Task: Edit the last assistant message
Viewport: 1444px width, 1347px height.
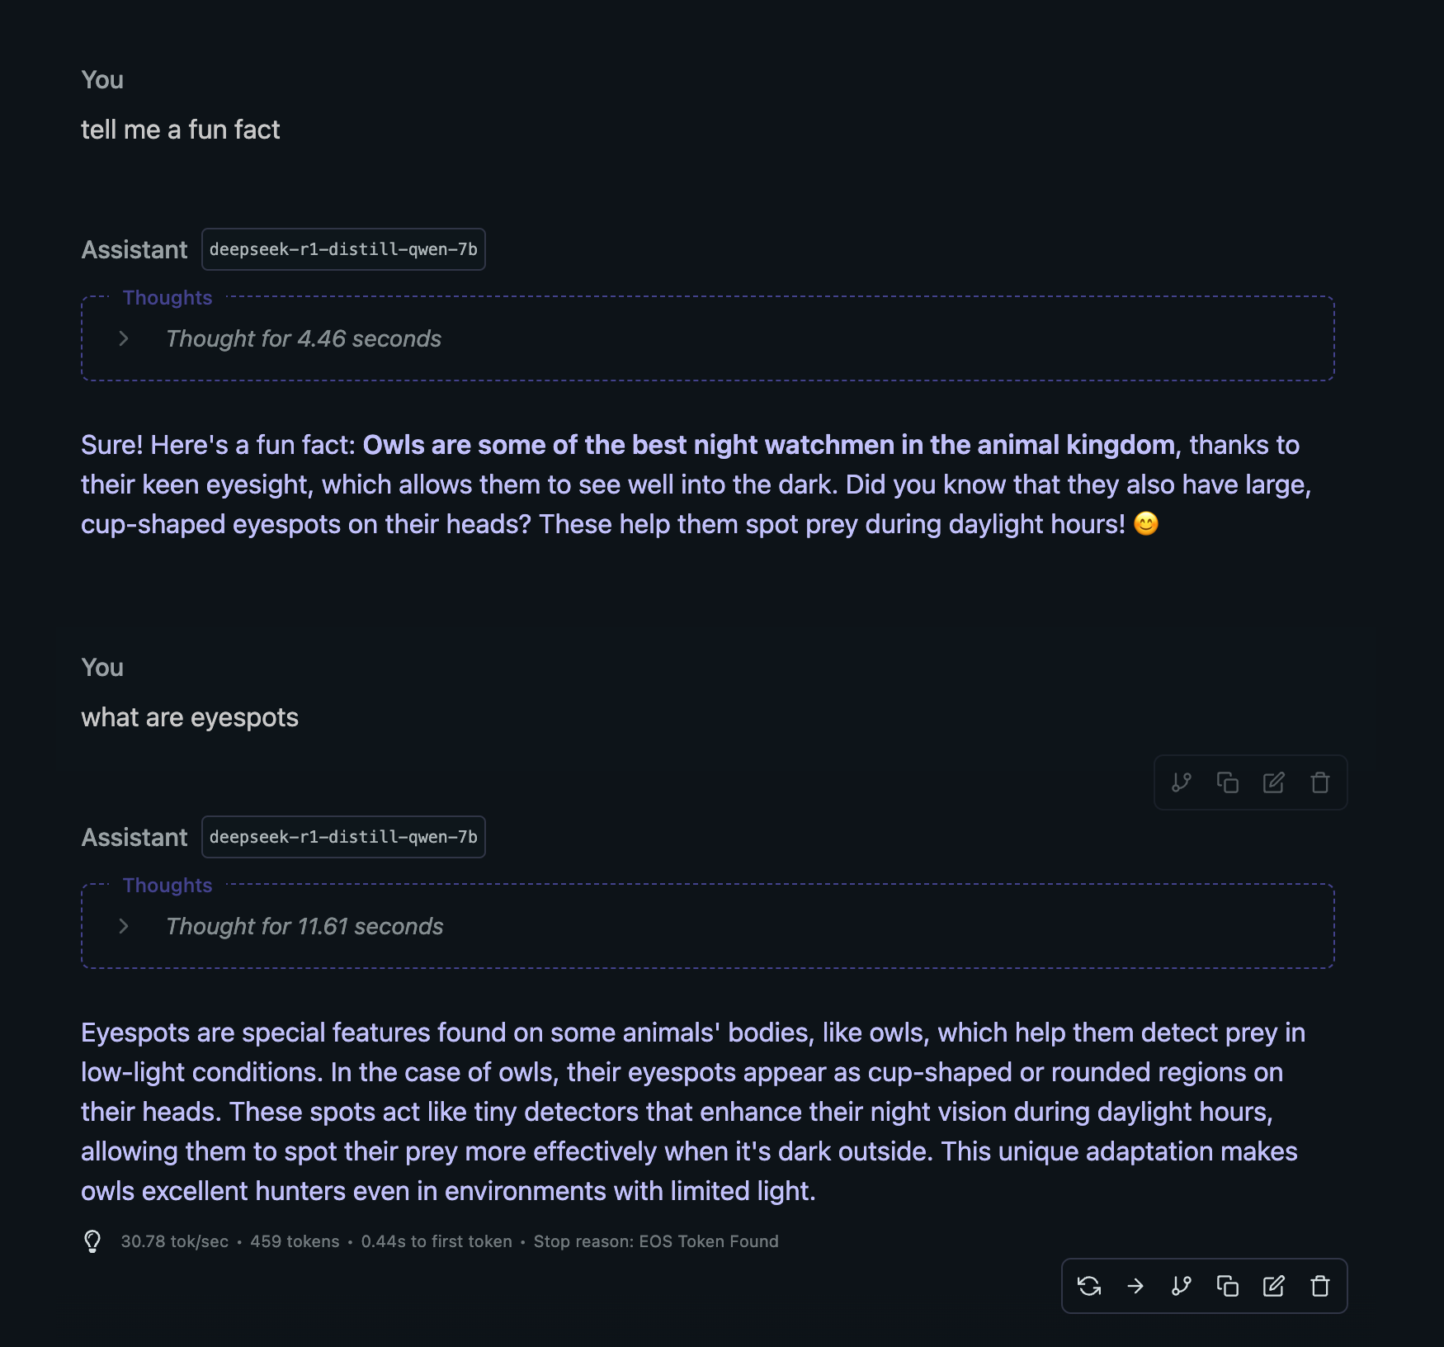Action: click(1274, 1286)
